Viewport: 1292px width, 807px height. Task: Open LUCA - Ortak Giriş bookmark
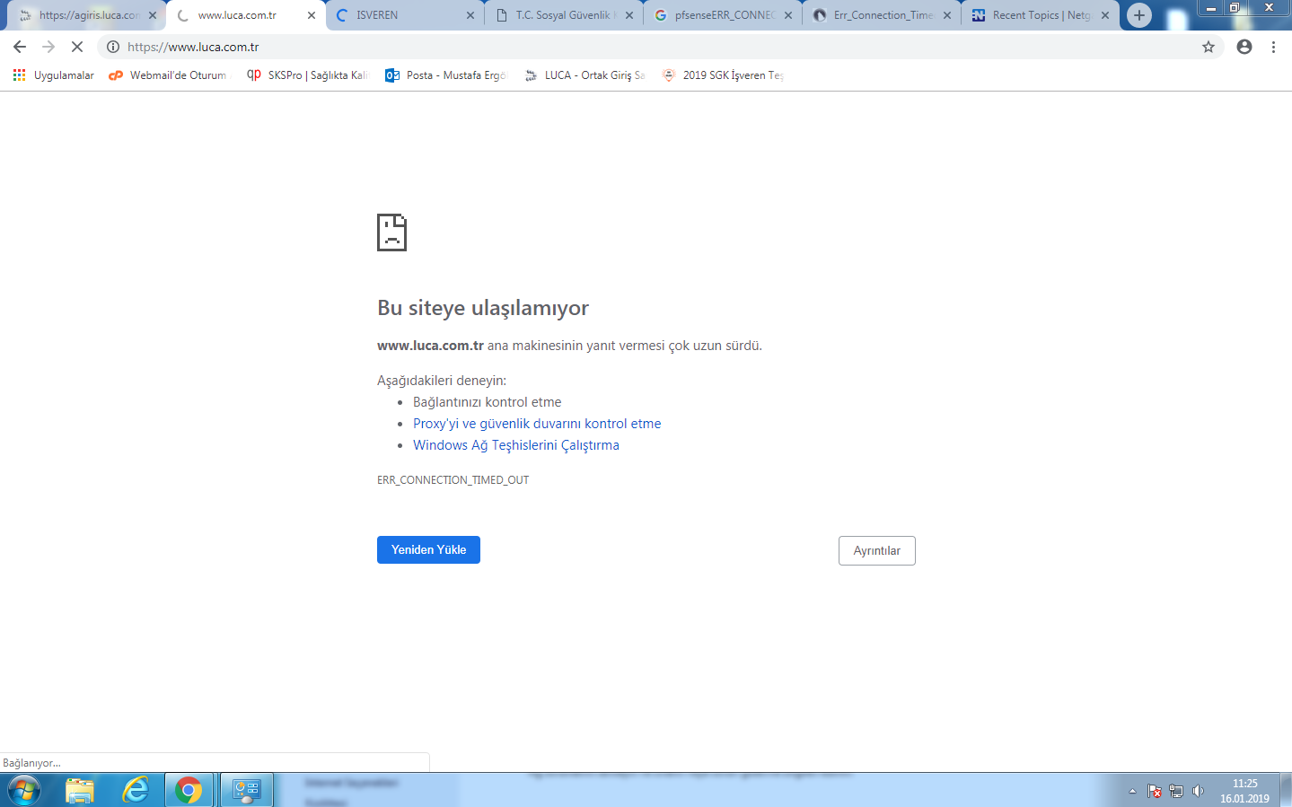[585, 75]
